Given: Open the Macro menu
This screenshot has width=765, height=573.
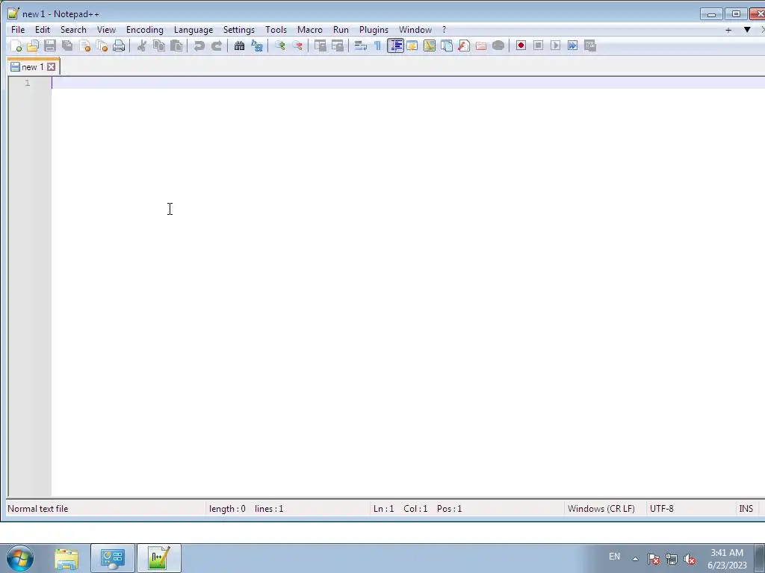Looking at the screenshot, I should click(x=310, y=30).
